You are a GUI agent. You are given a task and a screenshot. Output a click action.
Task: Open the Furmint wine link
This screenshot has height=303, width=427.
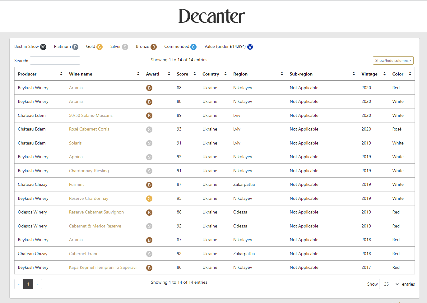pyautogui.click(x=77, y=184)
